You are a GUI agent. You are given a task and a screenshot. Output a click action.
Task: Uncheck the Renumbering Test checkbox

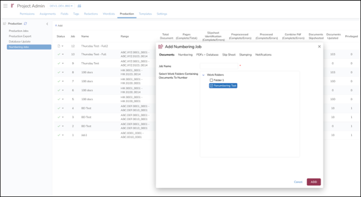pos(211,86)
